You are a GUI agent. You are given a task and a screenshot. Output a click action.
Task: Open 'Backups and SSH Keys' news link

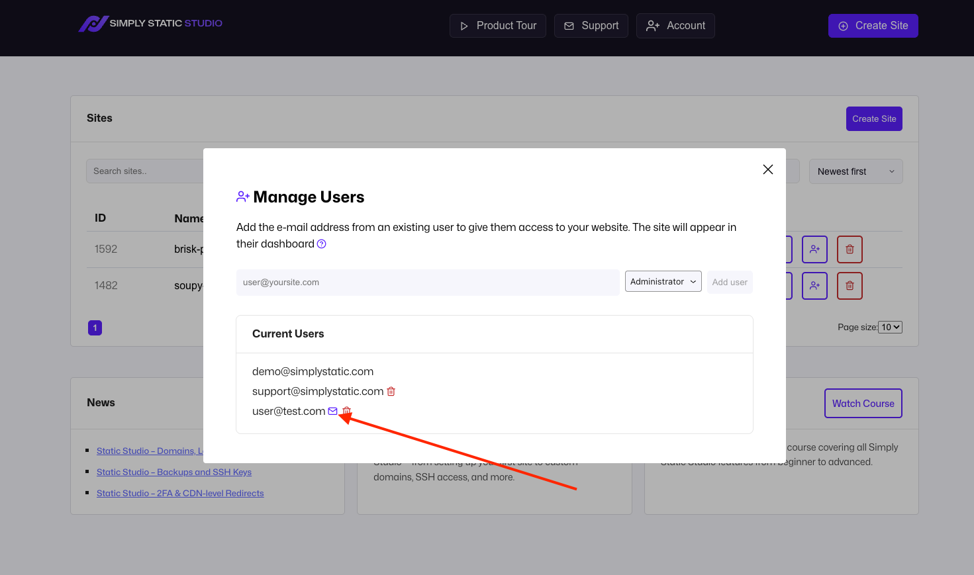174,472
